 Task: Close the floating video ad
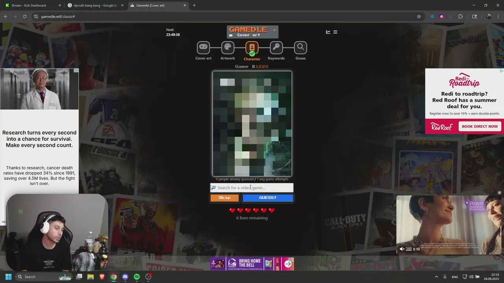click(499, 193)
